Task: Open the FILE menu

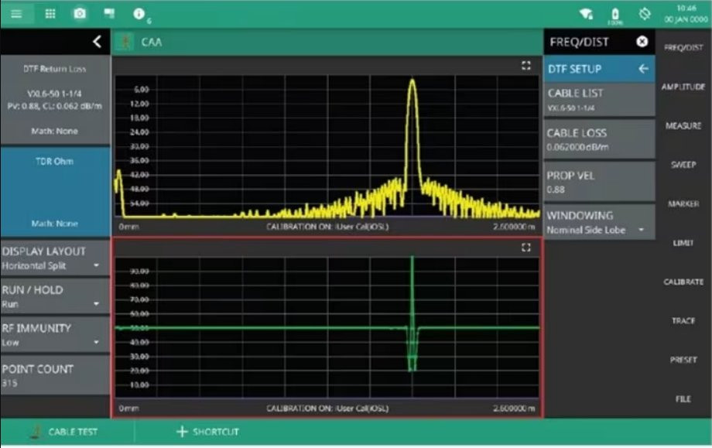Action: (x=683, y=398)
